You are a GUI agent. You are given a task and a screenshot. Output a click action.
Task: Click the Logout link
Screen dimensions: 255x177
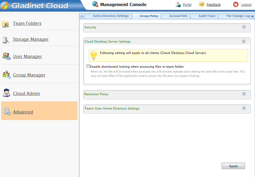(246, 5)
